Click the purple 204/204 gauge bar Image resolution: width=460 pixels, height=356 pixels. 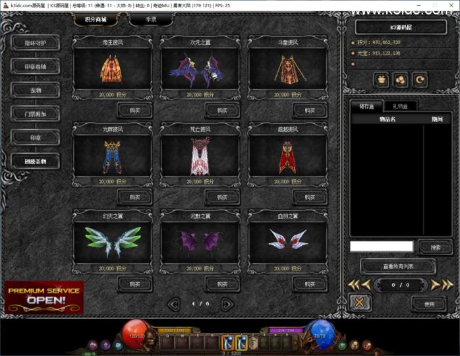point(286,330)
